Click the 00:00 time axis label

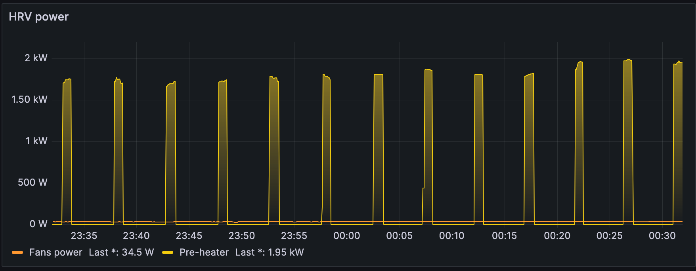pyautogui.click(x=347, y=236)
